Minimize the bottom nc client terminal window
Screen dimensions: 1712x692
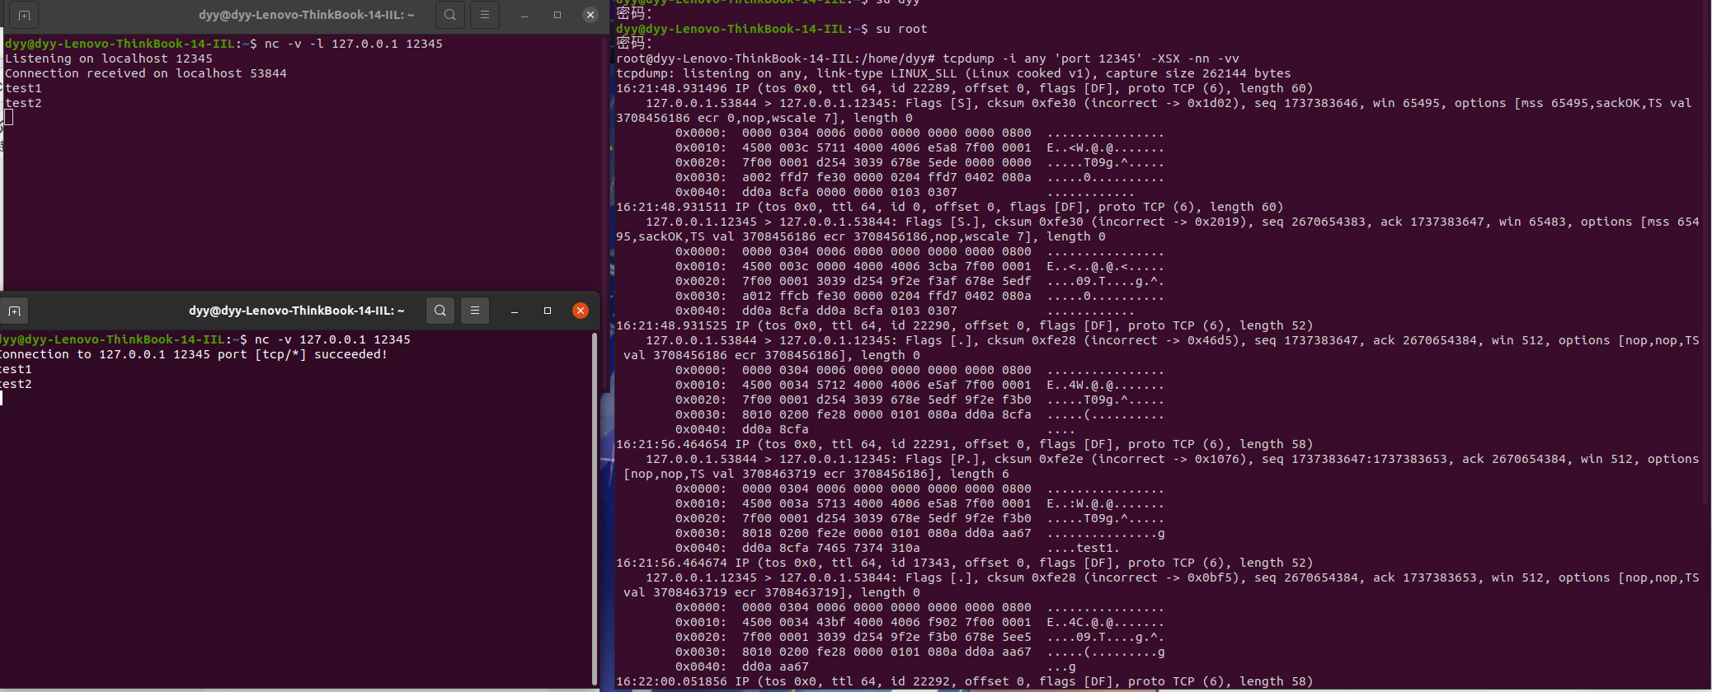(515, 311)
